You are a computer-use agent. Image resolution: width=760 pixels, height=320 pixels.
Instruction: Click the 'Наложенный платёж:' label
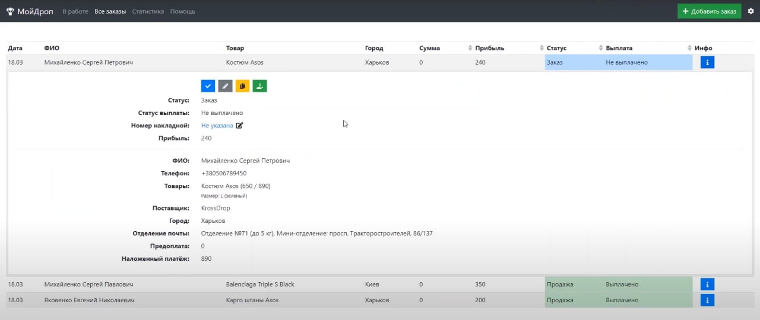point(156,258)
